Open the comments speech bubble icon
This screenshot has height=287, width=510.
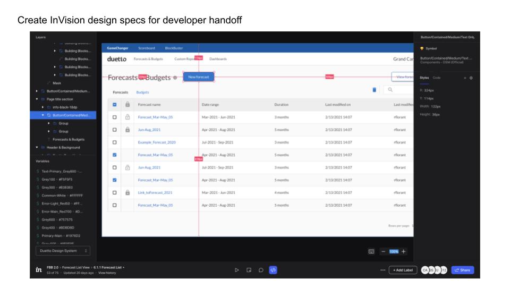click(x=260, y=270)
